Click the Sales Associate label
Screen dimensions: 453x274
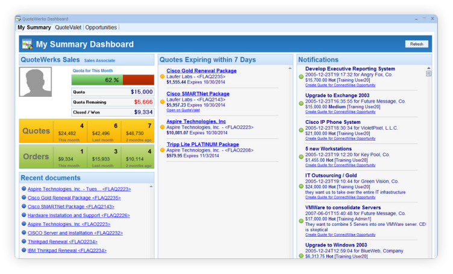pyautogui.click(x=99, y=61)
